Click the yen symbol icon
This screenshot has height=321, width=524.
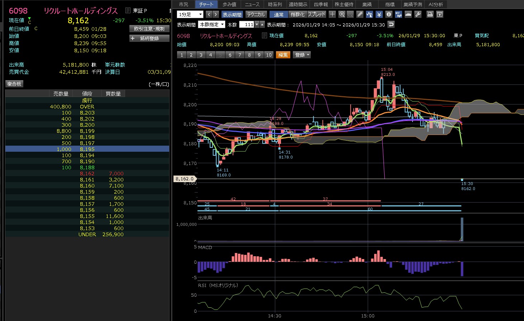pos(379,14)
